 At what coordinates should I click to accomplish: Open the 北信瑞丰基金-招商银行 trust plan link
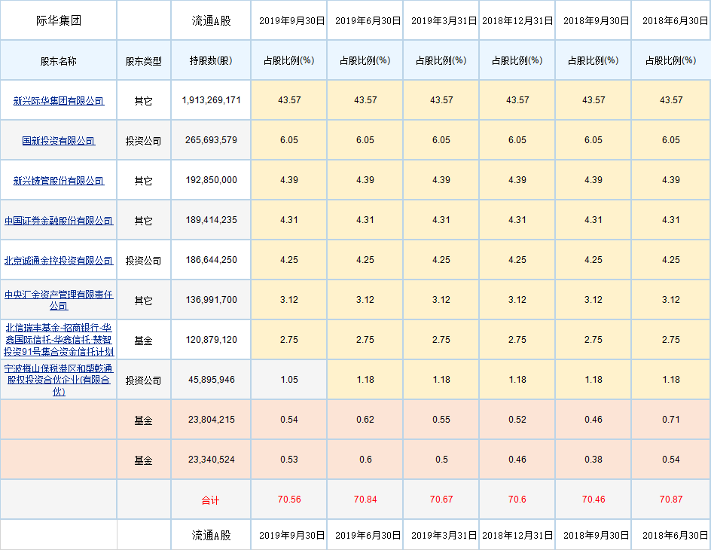[x=59, y=340]
